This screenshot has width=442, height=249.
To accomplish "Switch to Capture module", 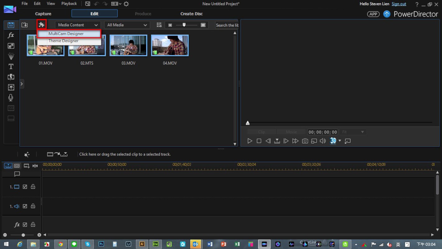I will (x=43, y=14).
